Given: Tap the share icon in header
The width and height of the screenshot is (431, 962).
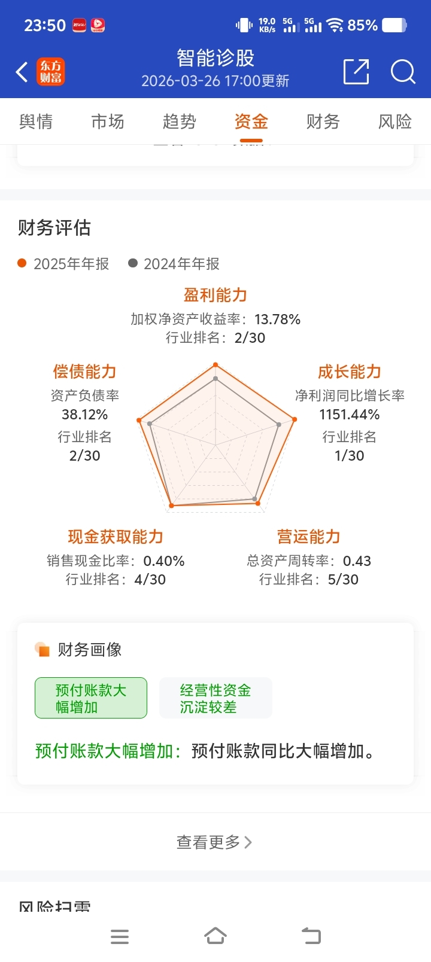Looking at the screenshot, I should tap(356, 72).
